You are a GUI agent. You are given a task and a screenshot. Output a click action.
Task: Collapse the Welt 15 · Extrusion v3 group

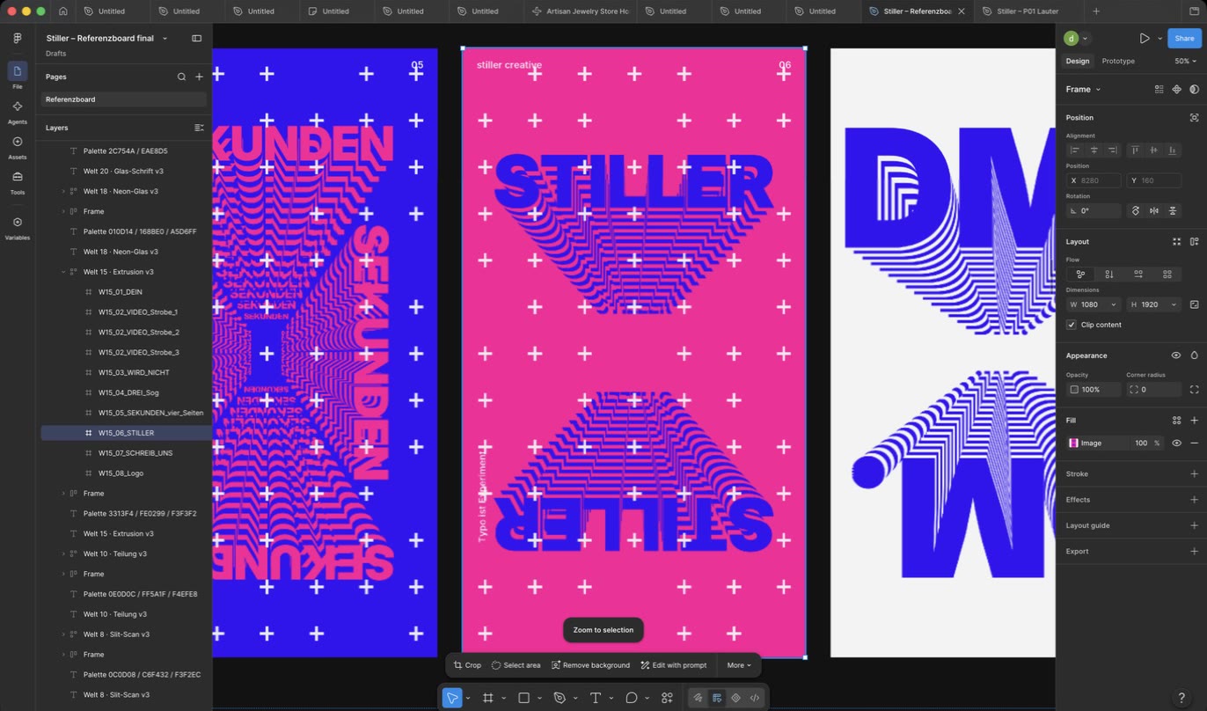click(63, 272)
